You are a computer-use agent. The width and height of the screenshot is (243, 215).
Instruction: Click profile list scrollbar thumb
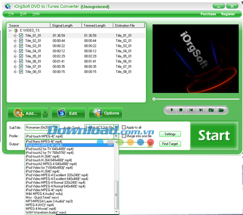pos(116,195)
